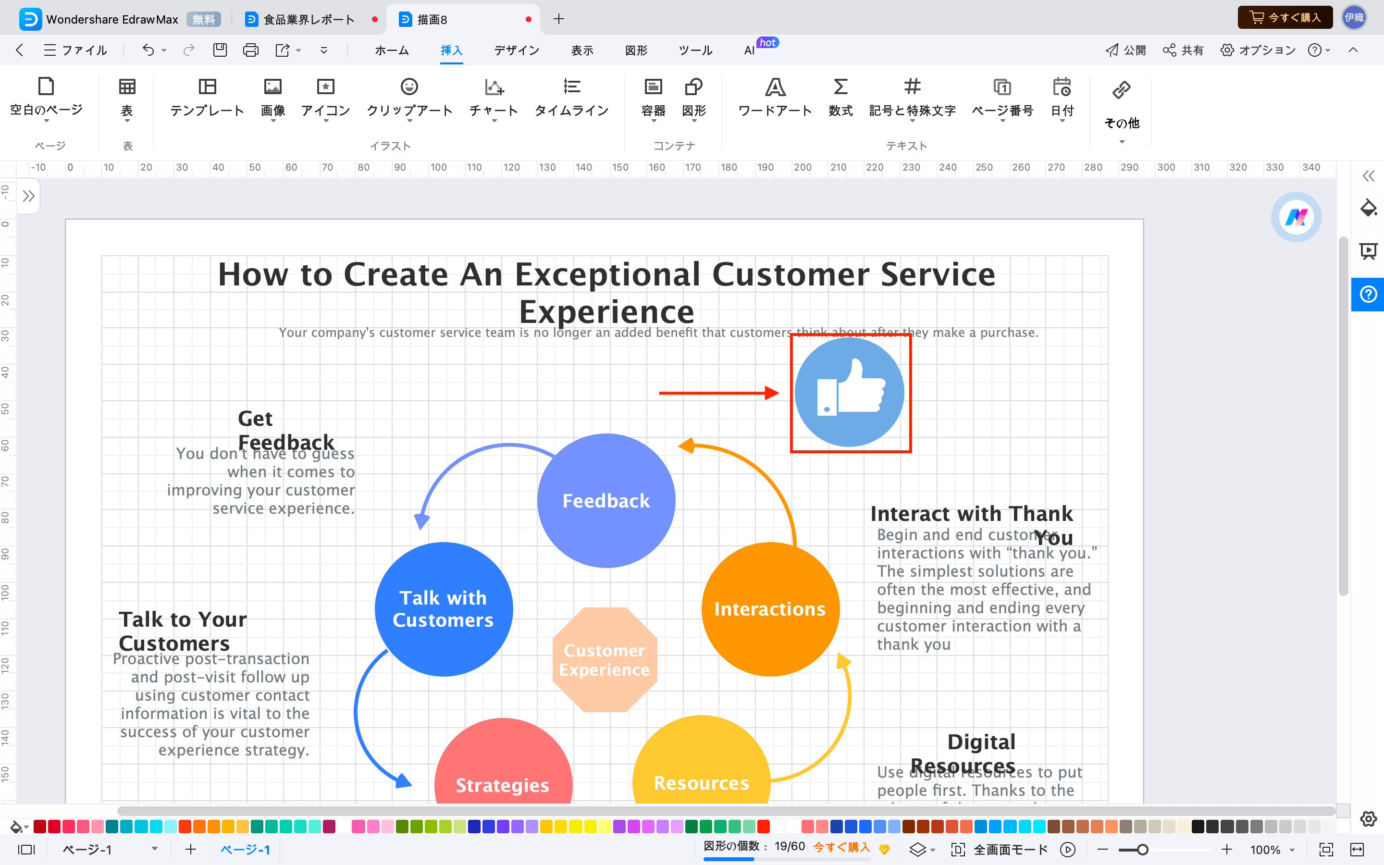The image size is (1384, 865).
Task: Undo the last action
Action: 148,50
